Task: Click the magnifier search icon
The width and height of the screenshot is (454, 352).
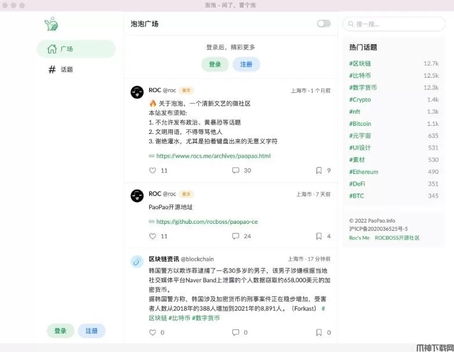Action: [x=351, y=24]
